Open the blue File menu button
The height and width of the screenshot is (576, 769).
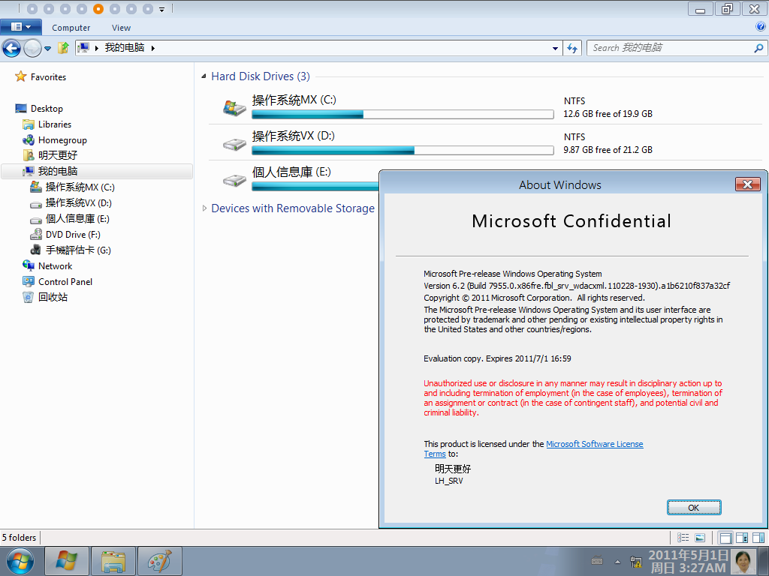pyautogui.click(x=21, y=27)
